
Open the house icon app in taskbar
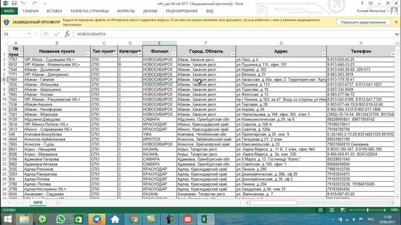click(115, 219)
